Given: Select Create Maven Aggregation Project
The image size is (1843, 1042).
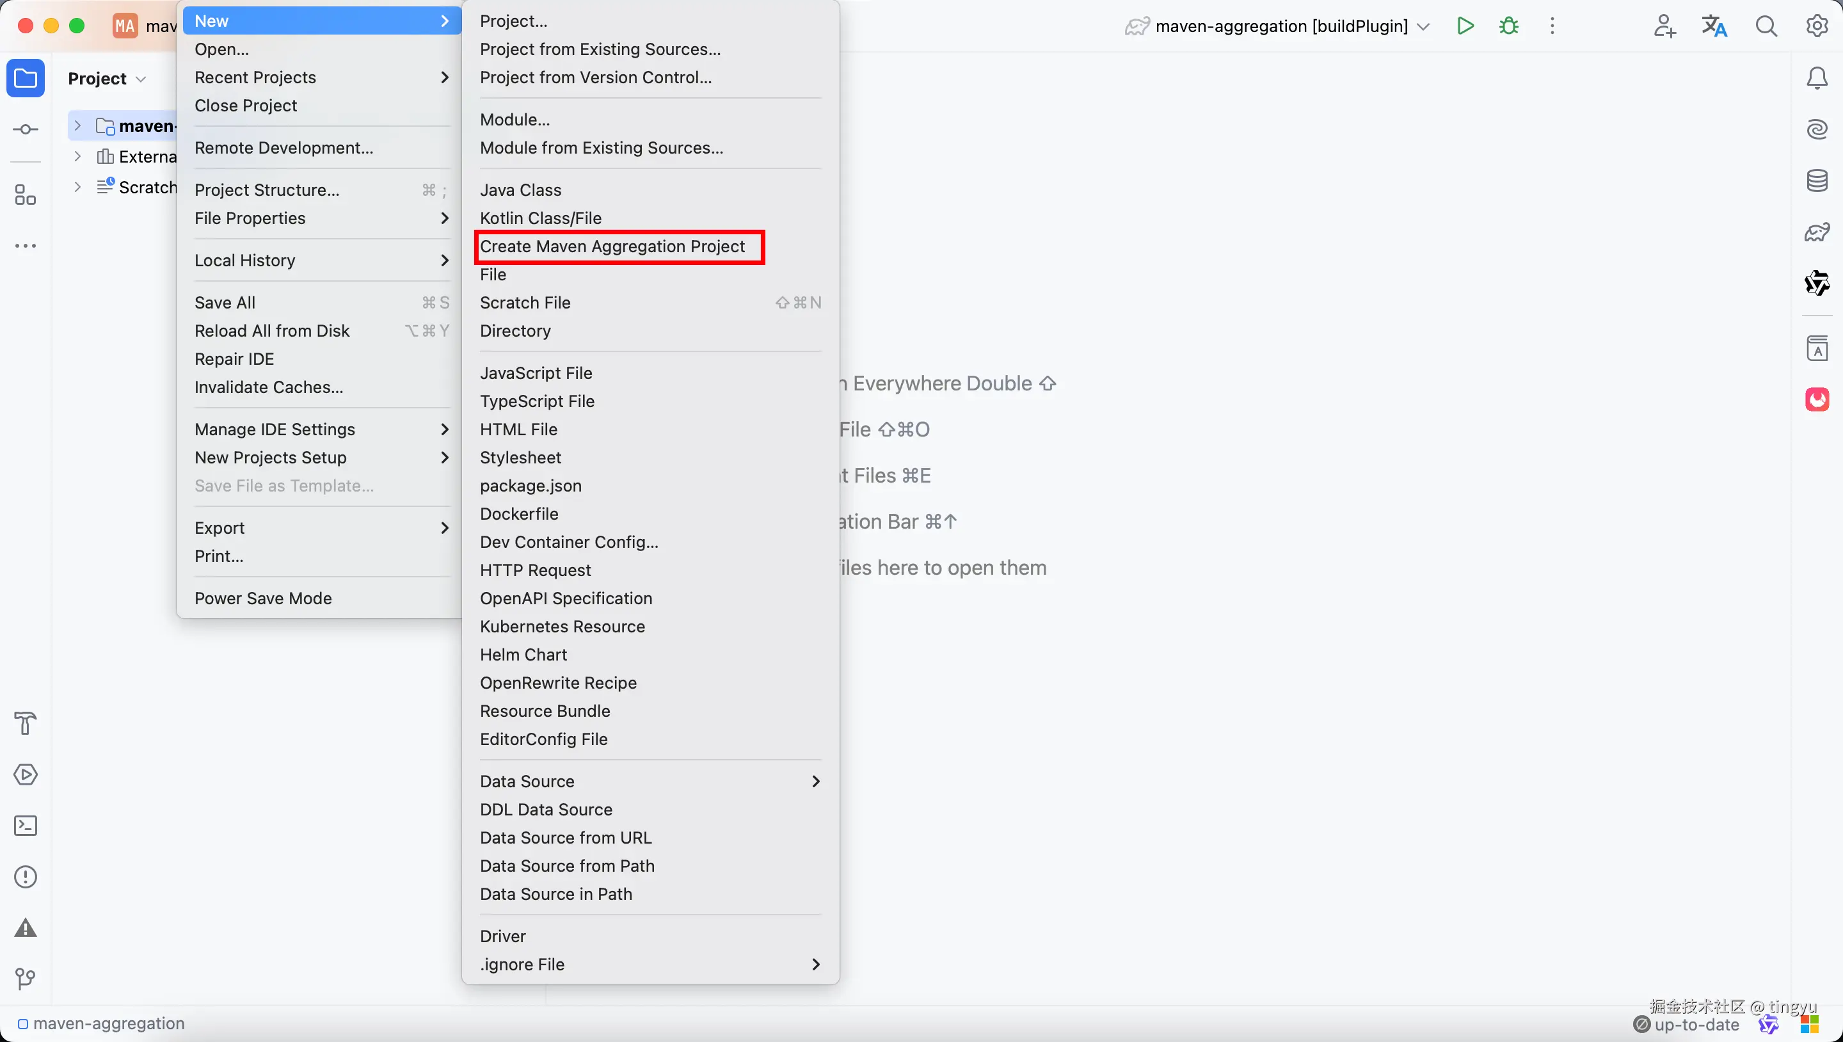Looking at the screenshot, I should [612, 247].
